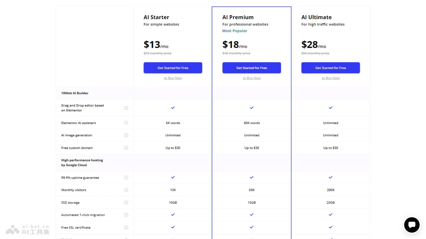Click info icon beside Drag and Drop editor
The height and width of the screenshot is (239, 426).
(126, 108)
